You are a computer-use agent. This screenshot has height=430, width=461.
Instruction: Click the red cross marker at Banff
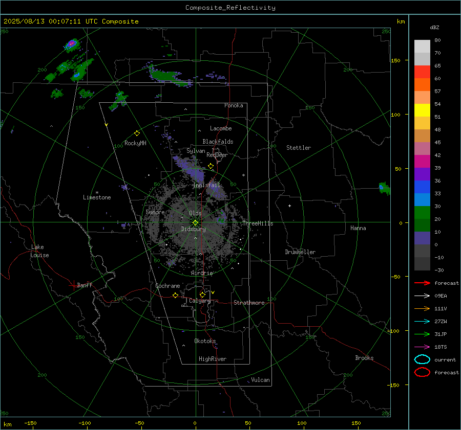click(x=73, y=285)
